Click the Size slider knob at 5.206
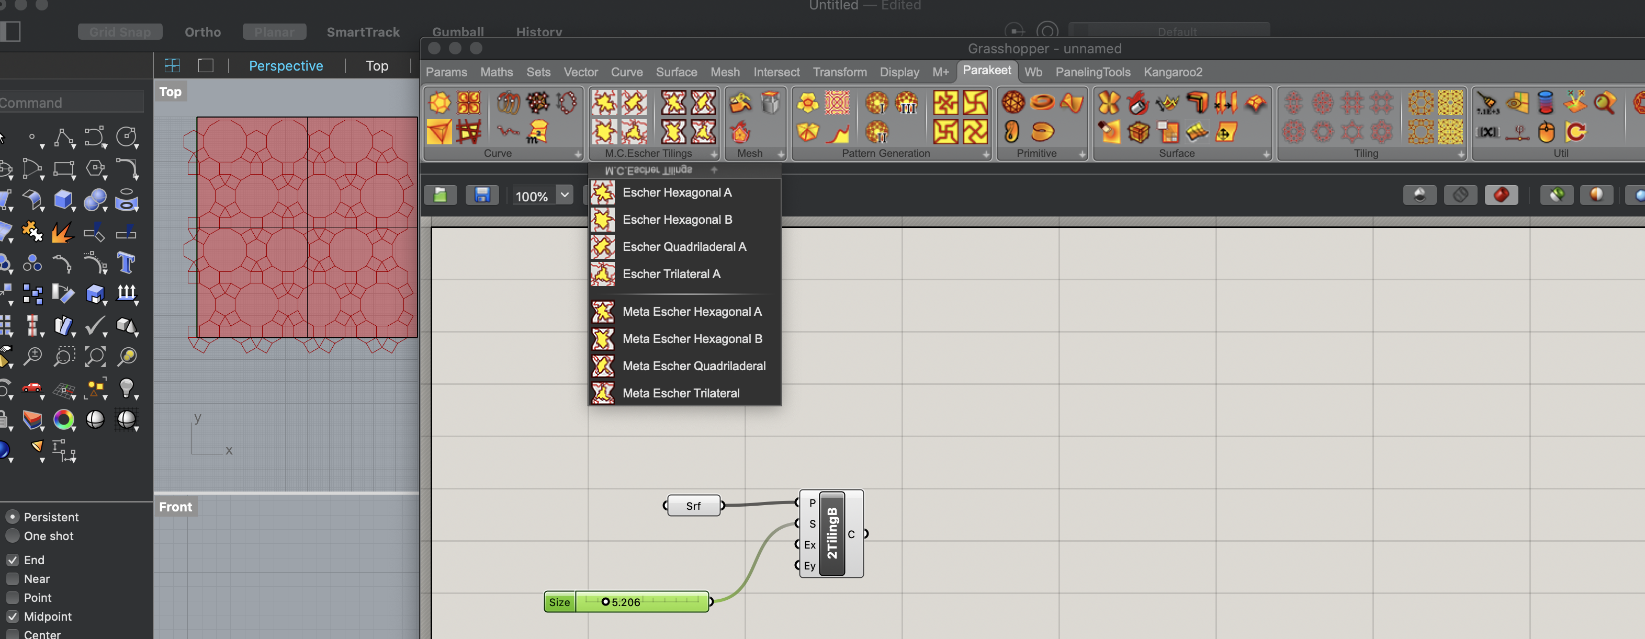1645x639 pixels. click(605, 601)
